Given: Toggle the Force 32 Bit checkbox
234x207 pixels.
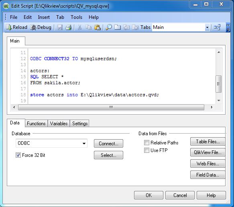Looking at the screenshot, I should point(18,155).
